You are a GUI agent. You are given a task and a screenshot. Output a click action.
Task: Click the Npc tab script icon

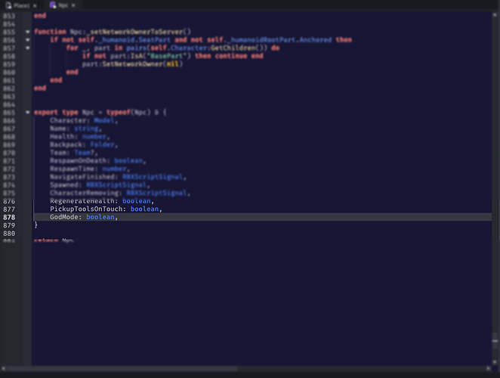[x=53, y=5]
